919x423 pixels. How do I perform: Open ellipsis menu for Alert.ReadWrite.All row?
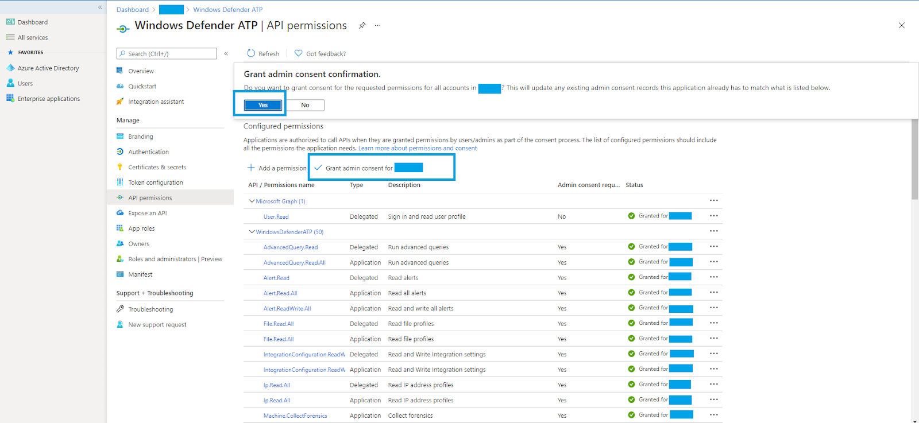714,308
